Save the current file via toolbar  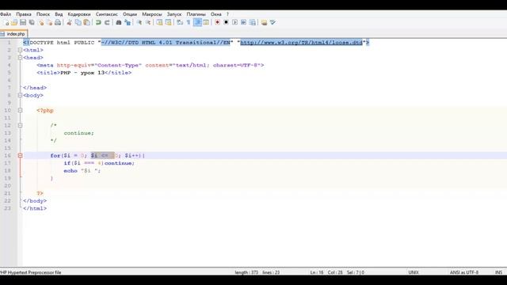point(23,23)
